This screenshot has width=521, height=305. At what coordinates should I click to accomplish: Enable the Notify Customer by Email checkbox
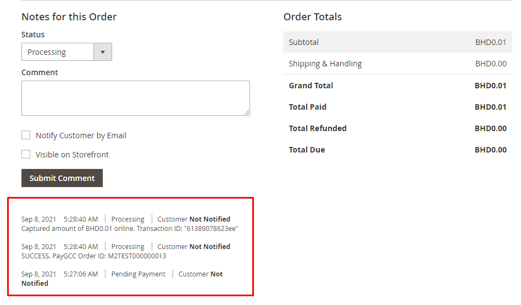click(26, 135)
